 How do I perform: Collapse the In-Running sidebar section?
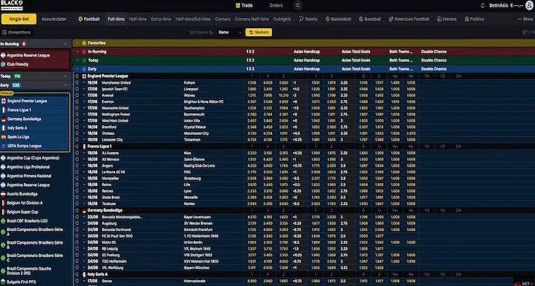(65, 44)
